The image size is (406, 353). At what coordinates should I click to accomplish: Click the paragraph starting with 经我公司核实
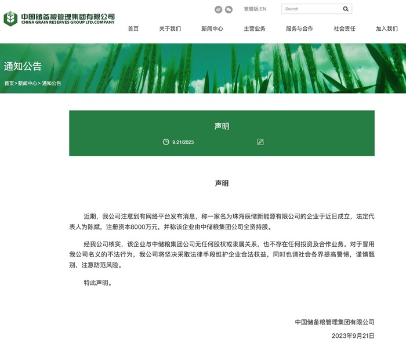coord(222,254)
